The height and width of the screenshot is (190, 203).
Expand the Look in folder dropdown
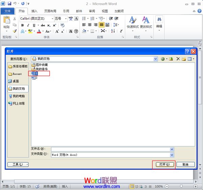point(156,59)
